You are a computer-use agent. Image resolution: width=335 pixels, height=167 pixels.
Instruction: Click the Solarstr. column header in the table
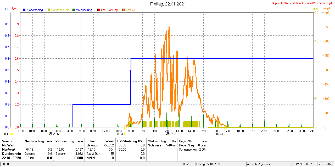[92, 141]
